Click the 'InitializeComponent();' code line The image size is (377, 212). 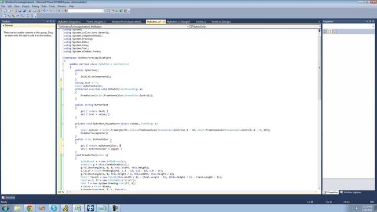(x=95, y=77)
